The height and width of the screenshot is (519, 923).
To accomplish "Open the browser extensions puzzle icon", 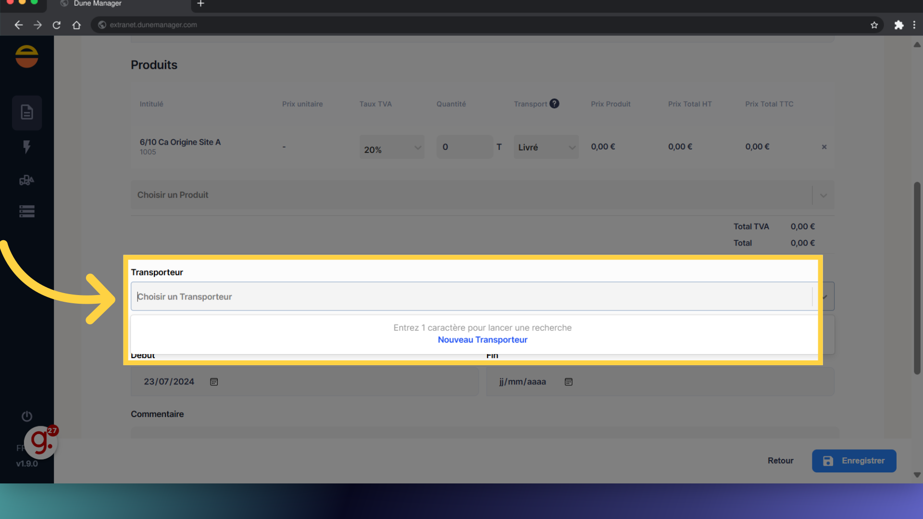I will coord(898,25).
